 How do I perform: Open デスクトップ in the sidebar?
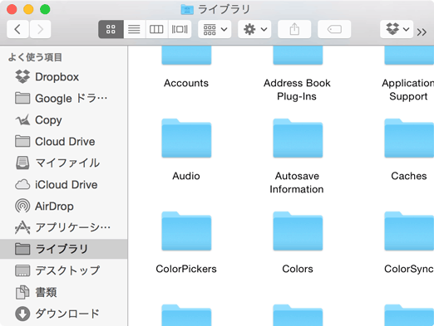[64, 270]
